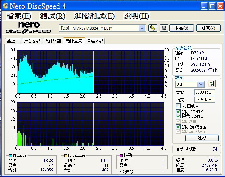Click the progress value 100 %
This screenshot has height=177, width=225.
[212, 160]
